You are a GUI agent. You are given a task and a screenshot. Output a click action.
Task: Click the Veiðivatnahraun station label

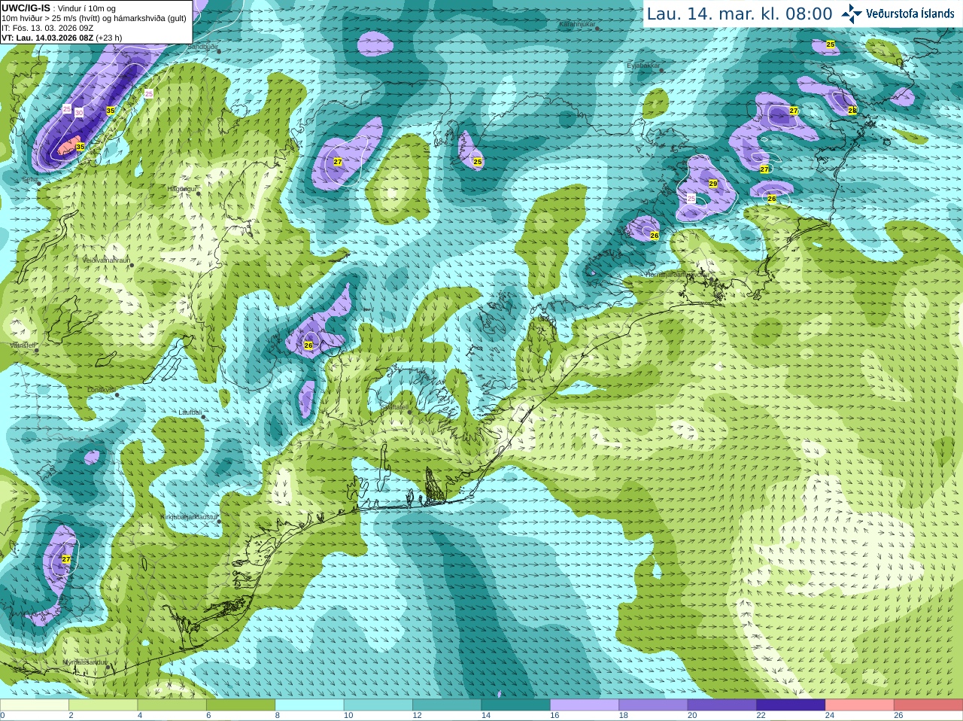pos(106,260)
